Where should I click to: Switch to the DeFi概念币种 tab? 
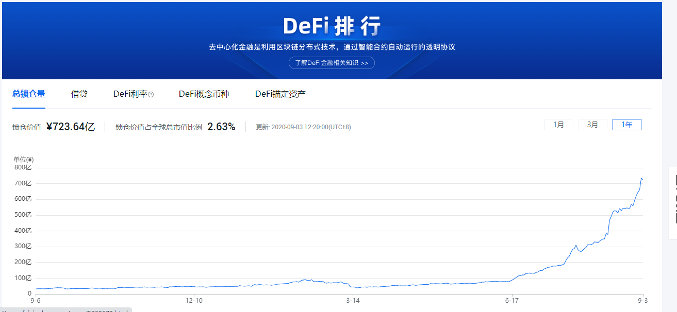[x=204, y=94]
